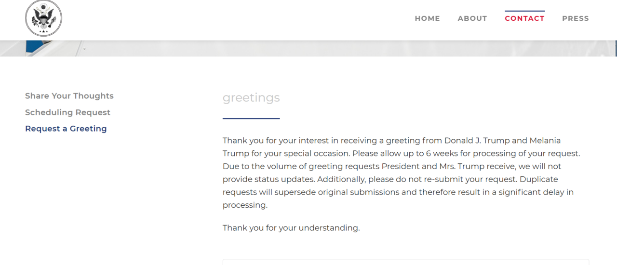617x265 pixels.
Task: Click the Thank you for your understanding line
Action: tap(291, 228)
